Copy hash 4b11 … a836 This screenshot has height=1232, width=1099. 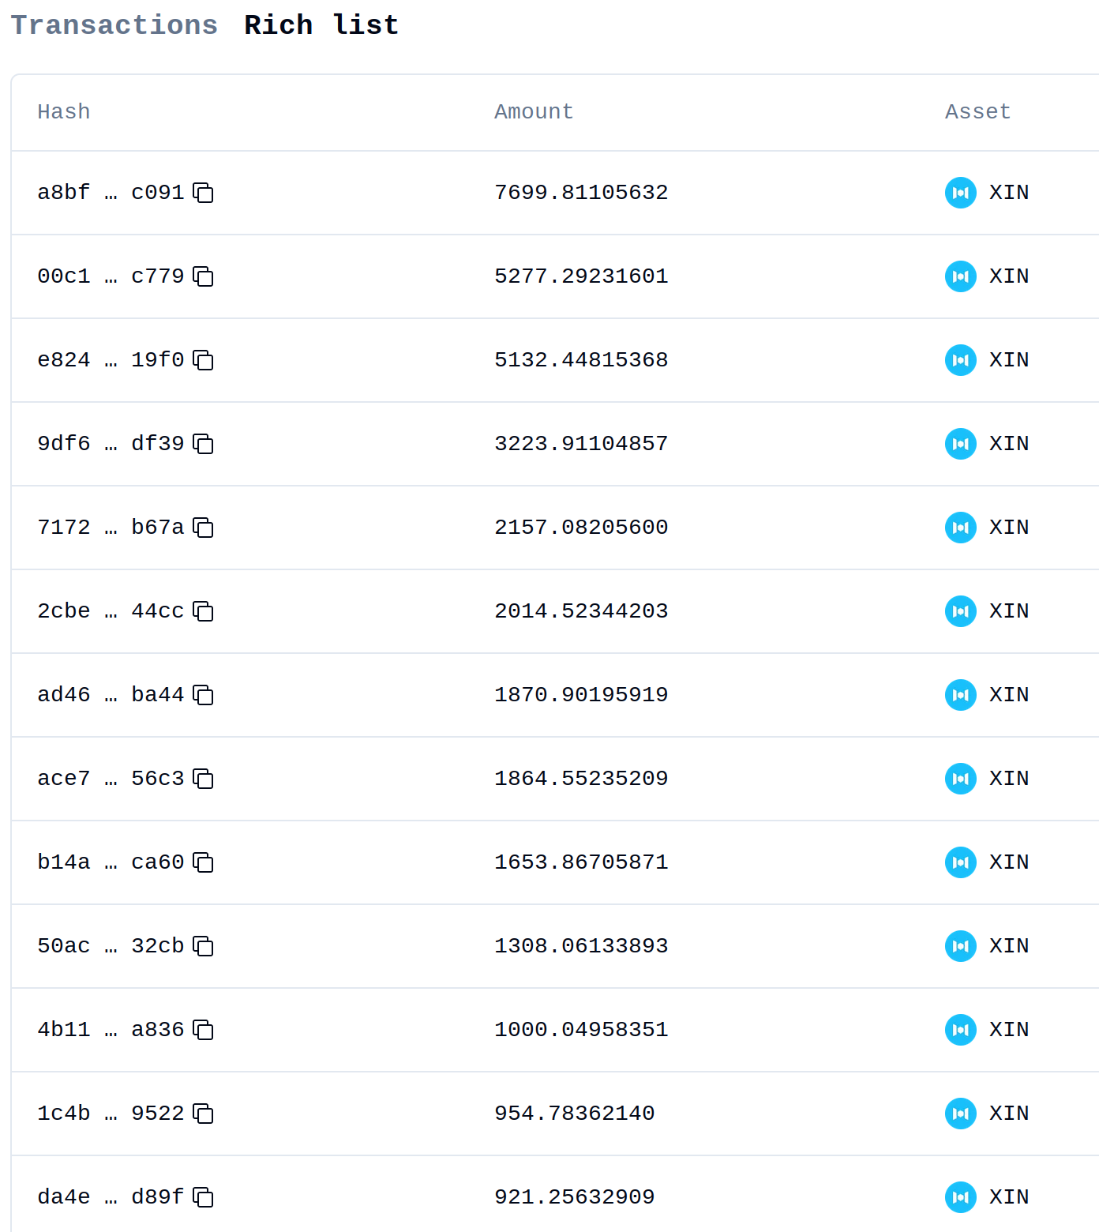[204, 1030]
